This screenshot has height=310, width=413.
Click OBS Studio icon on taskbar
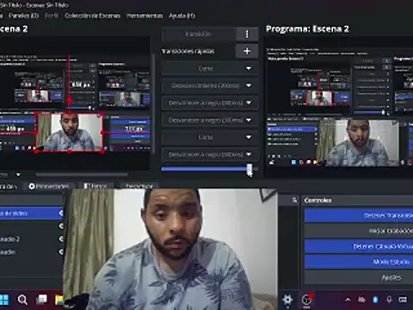point(306,300)
